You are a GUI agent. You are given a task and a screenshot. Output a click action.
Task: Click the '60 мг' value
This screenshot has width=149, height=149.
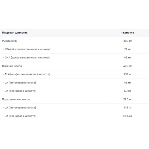coord(128,91)
